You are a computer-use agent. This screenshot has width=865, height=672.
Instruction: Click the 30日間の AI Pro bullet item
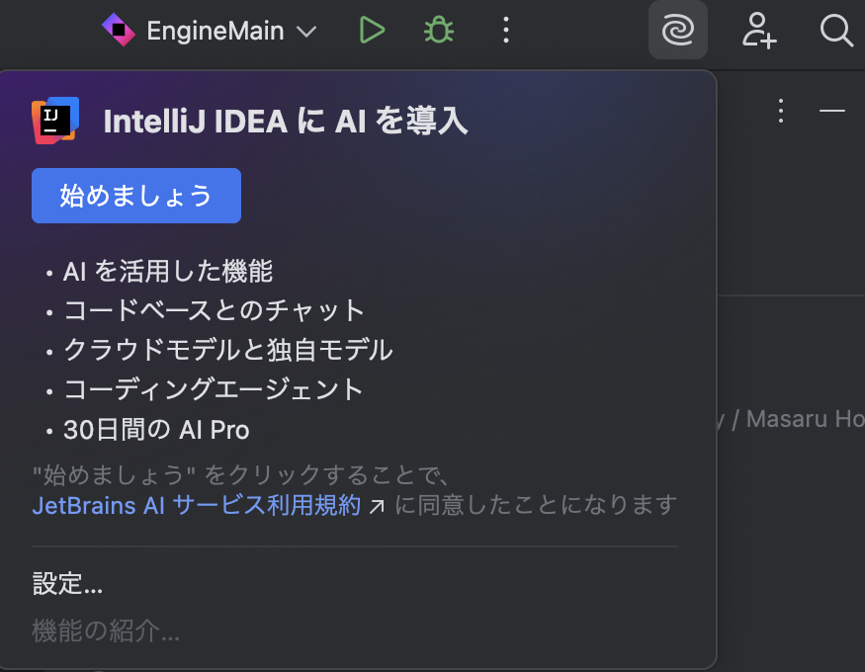(156, 430)
